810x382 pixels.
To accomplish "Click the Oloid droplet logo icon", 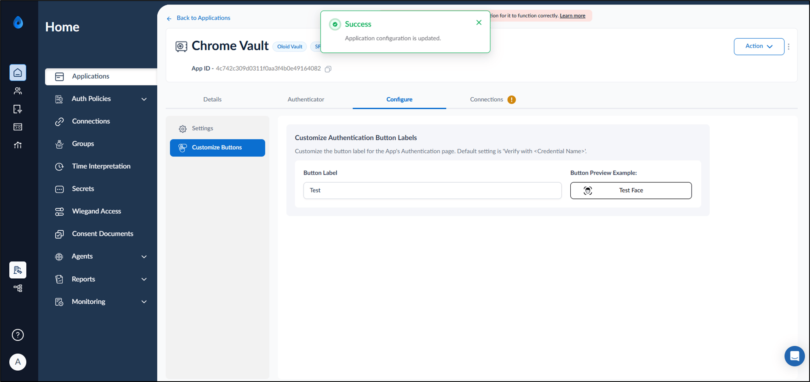I will pos(18,22).
